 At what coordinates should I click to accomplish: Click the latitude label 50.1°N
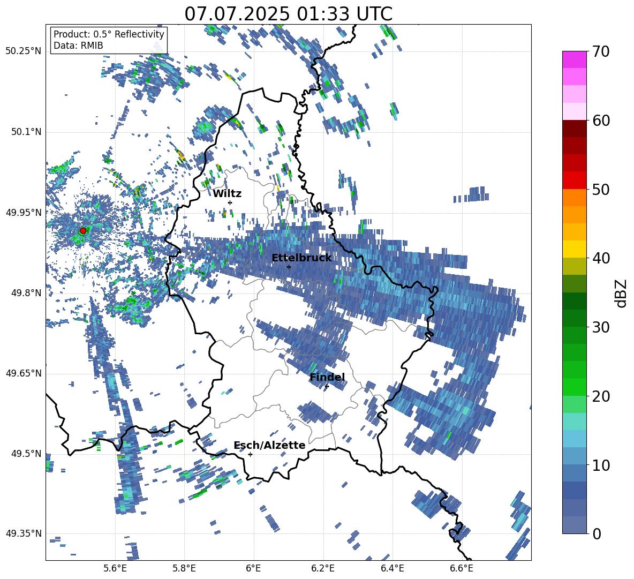[x=26, y=132]
